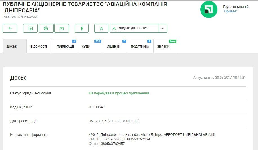258x150 pixels.
Task: Click phone number +380563762459
Action: (x=137, y=139)
